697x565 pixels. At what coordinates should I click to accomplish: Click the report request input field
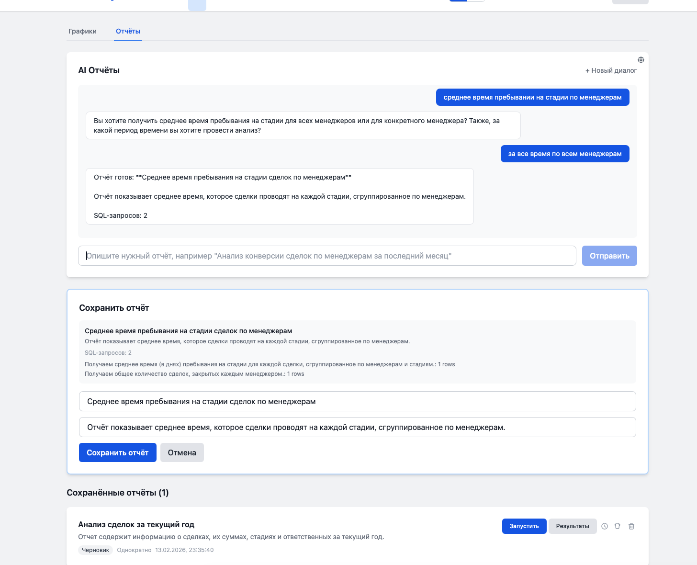[327, 255]
